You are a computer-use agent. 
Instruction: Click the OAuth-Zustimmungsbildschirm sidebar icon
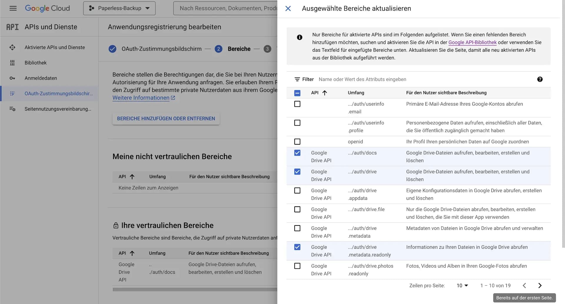point(12,93)
